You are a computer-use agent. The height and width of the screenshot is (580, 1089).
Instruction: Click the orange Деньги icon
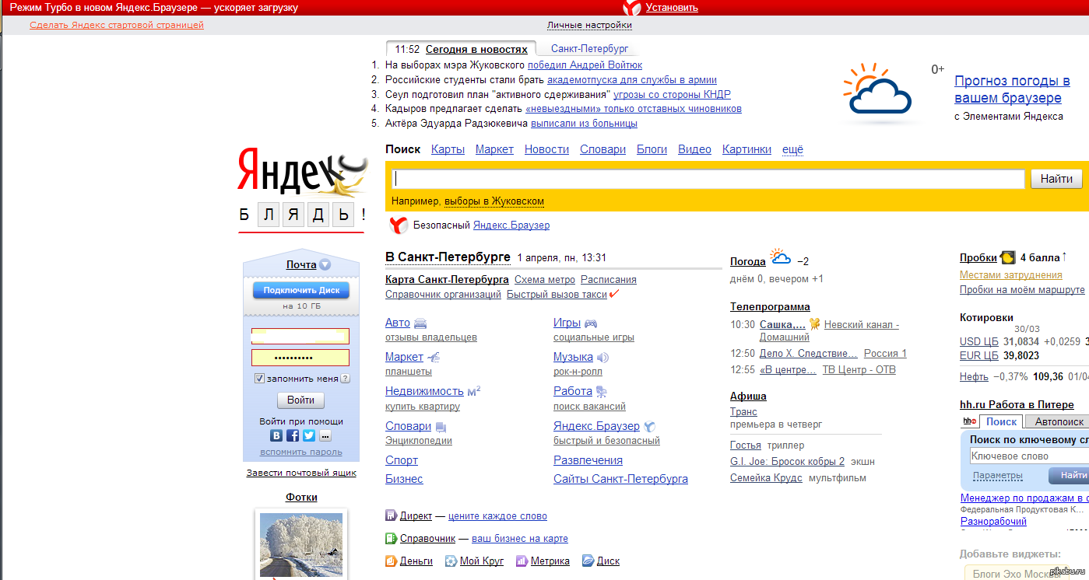(392, 561)
